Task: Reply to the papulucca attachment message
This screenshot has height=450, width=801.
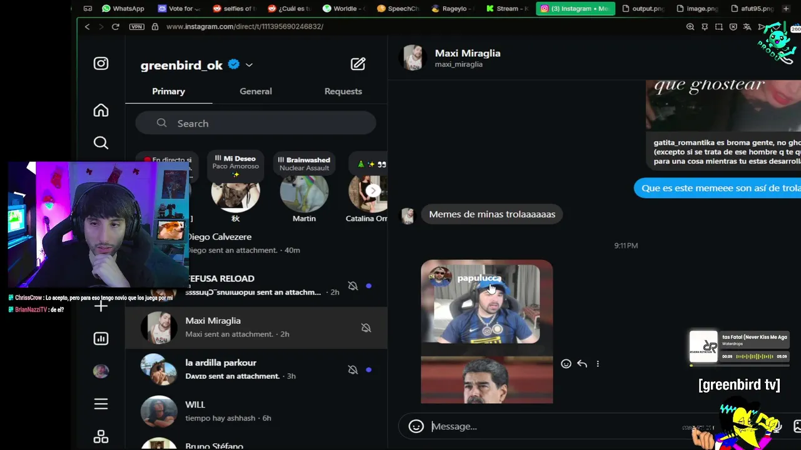Action: (x=582, y=364)
